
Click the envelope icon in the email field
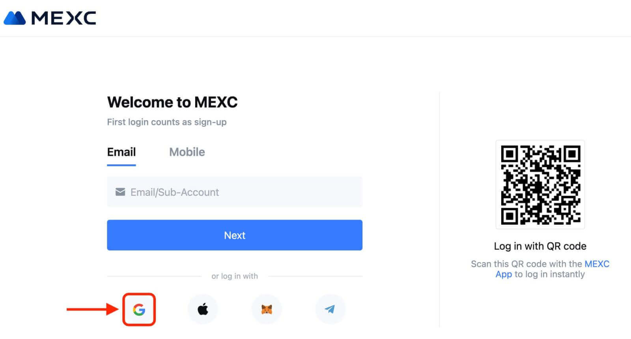[119, 192]
